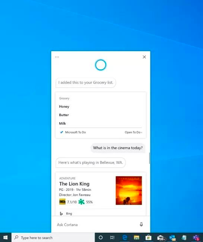
Task: Click 'I added this to your Grocery list' bubble
Action: (x=86, y=83)
